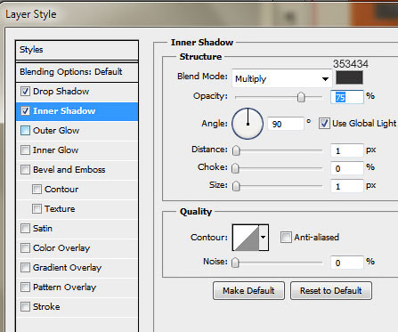Viewport: 398px width, 332px height.
Task: Toggle Use Global Light checkbox
Action: pyautogui.click(x=324, y=124)
